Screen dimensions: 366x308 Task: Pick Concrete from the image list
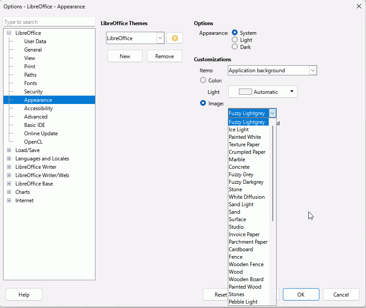pos(249,167)
